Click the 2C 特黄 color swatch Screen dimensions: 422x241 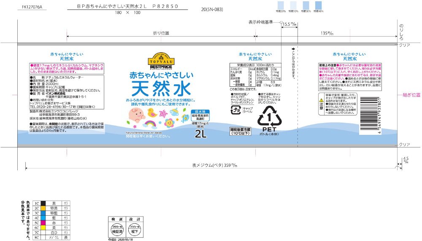coord(43,208)
